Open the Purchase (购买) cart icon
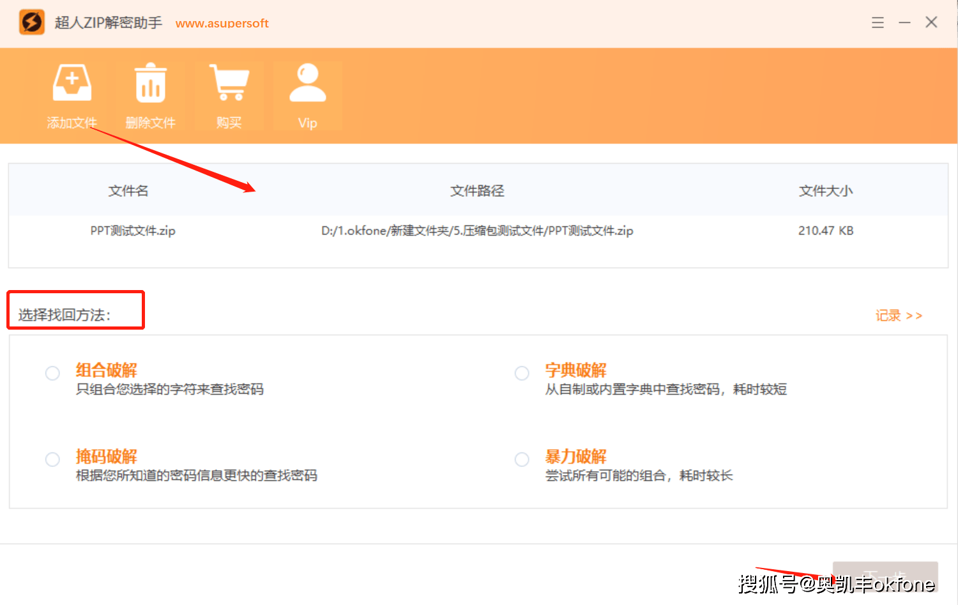The width and height of the screenshot is (958, 605). 229,84
